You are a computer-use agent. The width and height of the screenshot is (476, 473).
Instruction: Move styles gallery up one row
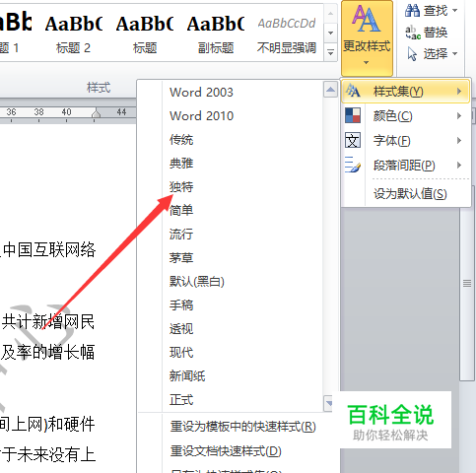330,14
